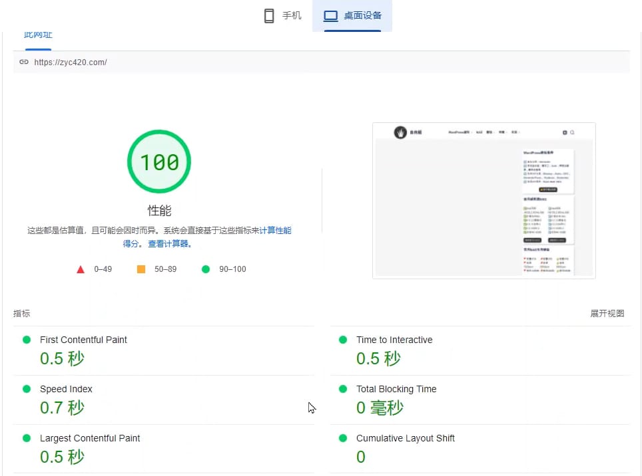
Task: Click the green dot next to Time to Interactive
Action: point(342,339)
